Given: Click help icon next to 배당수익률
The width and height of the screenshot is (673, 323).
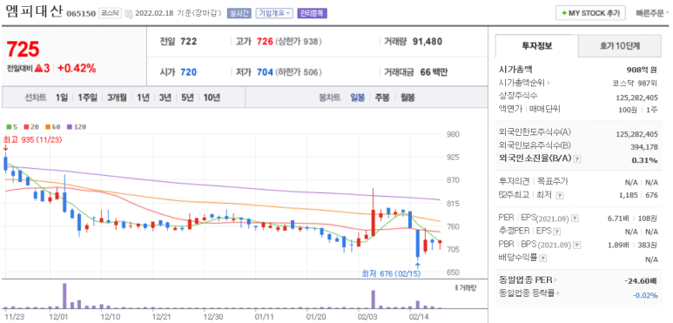Looking at the screenshot, I should click(x=543, y=259).
